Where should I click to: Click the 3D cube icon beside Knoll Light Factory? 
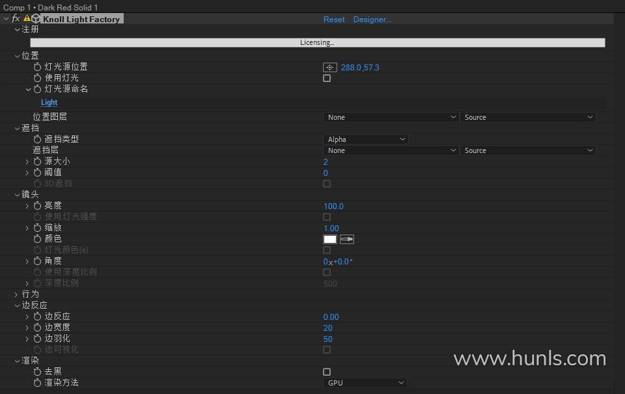click(35, 18)
